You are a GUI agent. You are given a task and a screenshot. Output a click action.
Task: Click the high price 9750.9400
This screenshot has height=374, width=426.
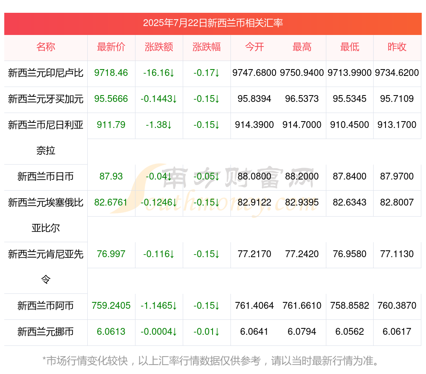pyautogui.click(x=302, y=73)
